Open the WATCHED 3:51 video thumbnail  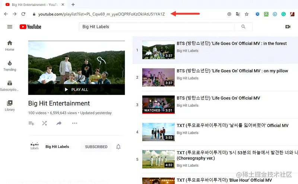158,105
